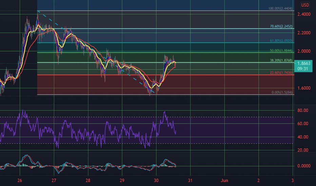Click date label 29 on time axis

click(122, 180)
